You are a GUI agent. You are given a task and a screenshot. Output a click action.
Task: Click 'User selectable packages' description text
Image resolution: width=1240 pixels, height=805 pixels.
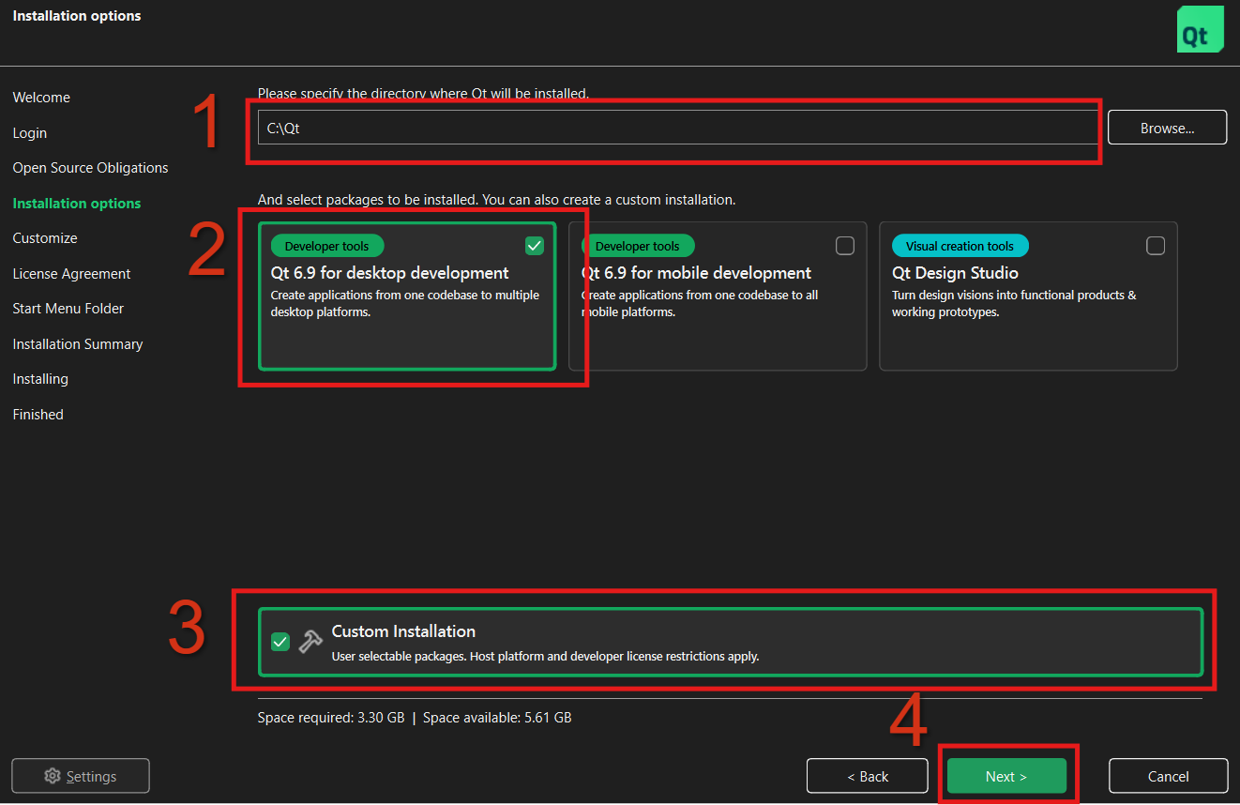click(545, 657)
